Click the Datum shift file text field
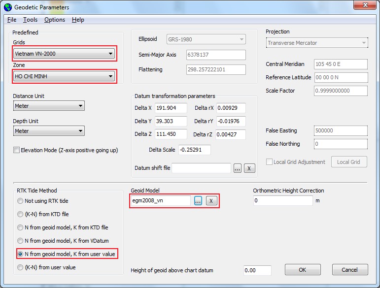 [x=201, y=168]
